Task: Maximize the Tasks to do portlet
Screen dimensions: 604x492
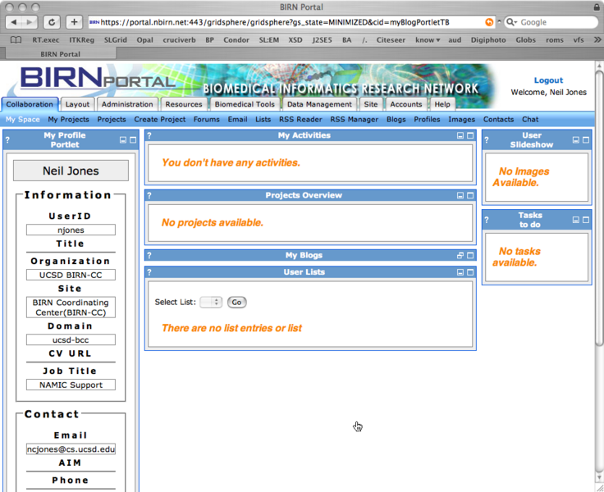Action: pos(586,221)
